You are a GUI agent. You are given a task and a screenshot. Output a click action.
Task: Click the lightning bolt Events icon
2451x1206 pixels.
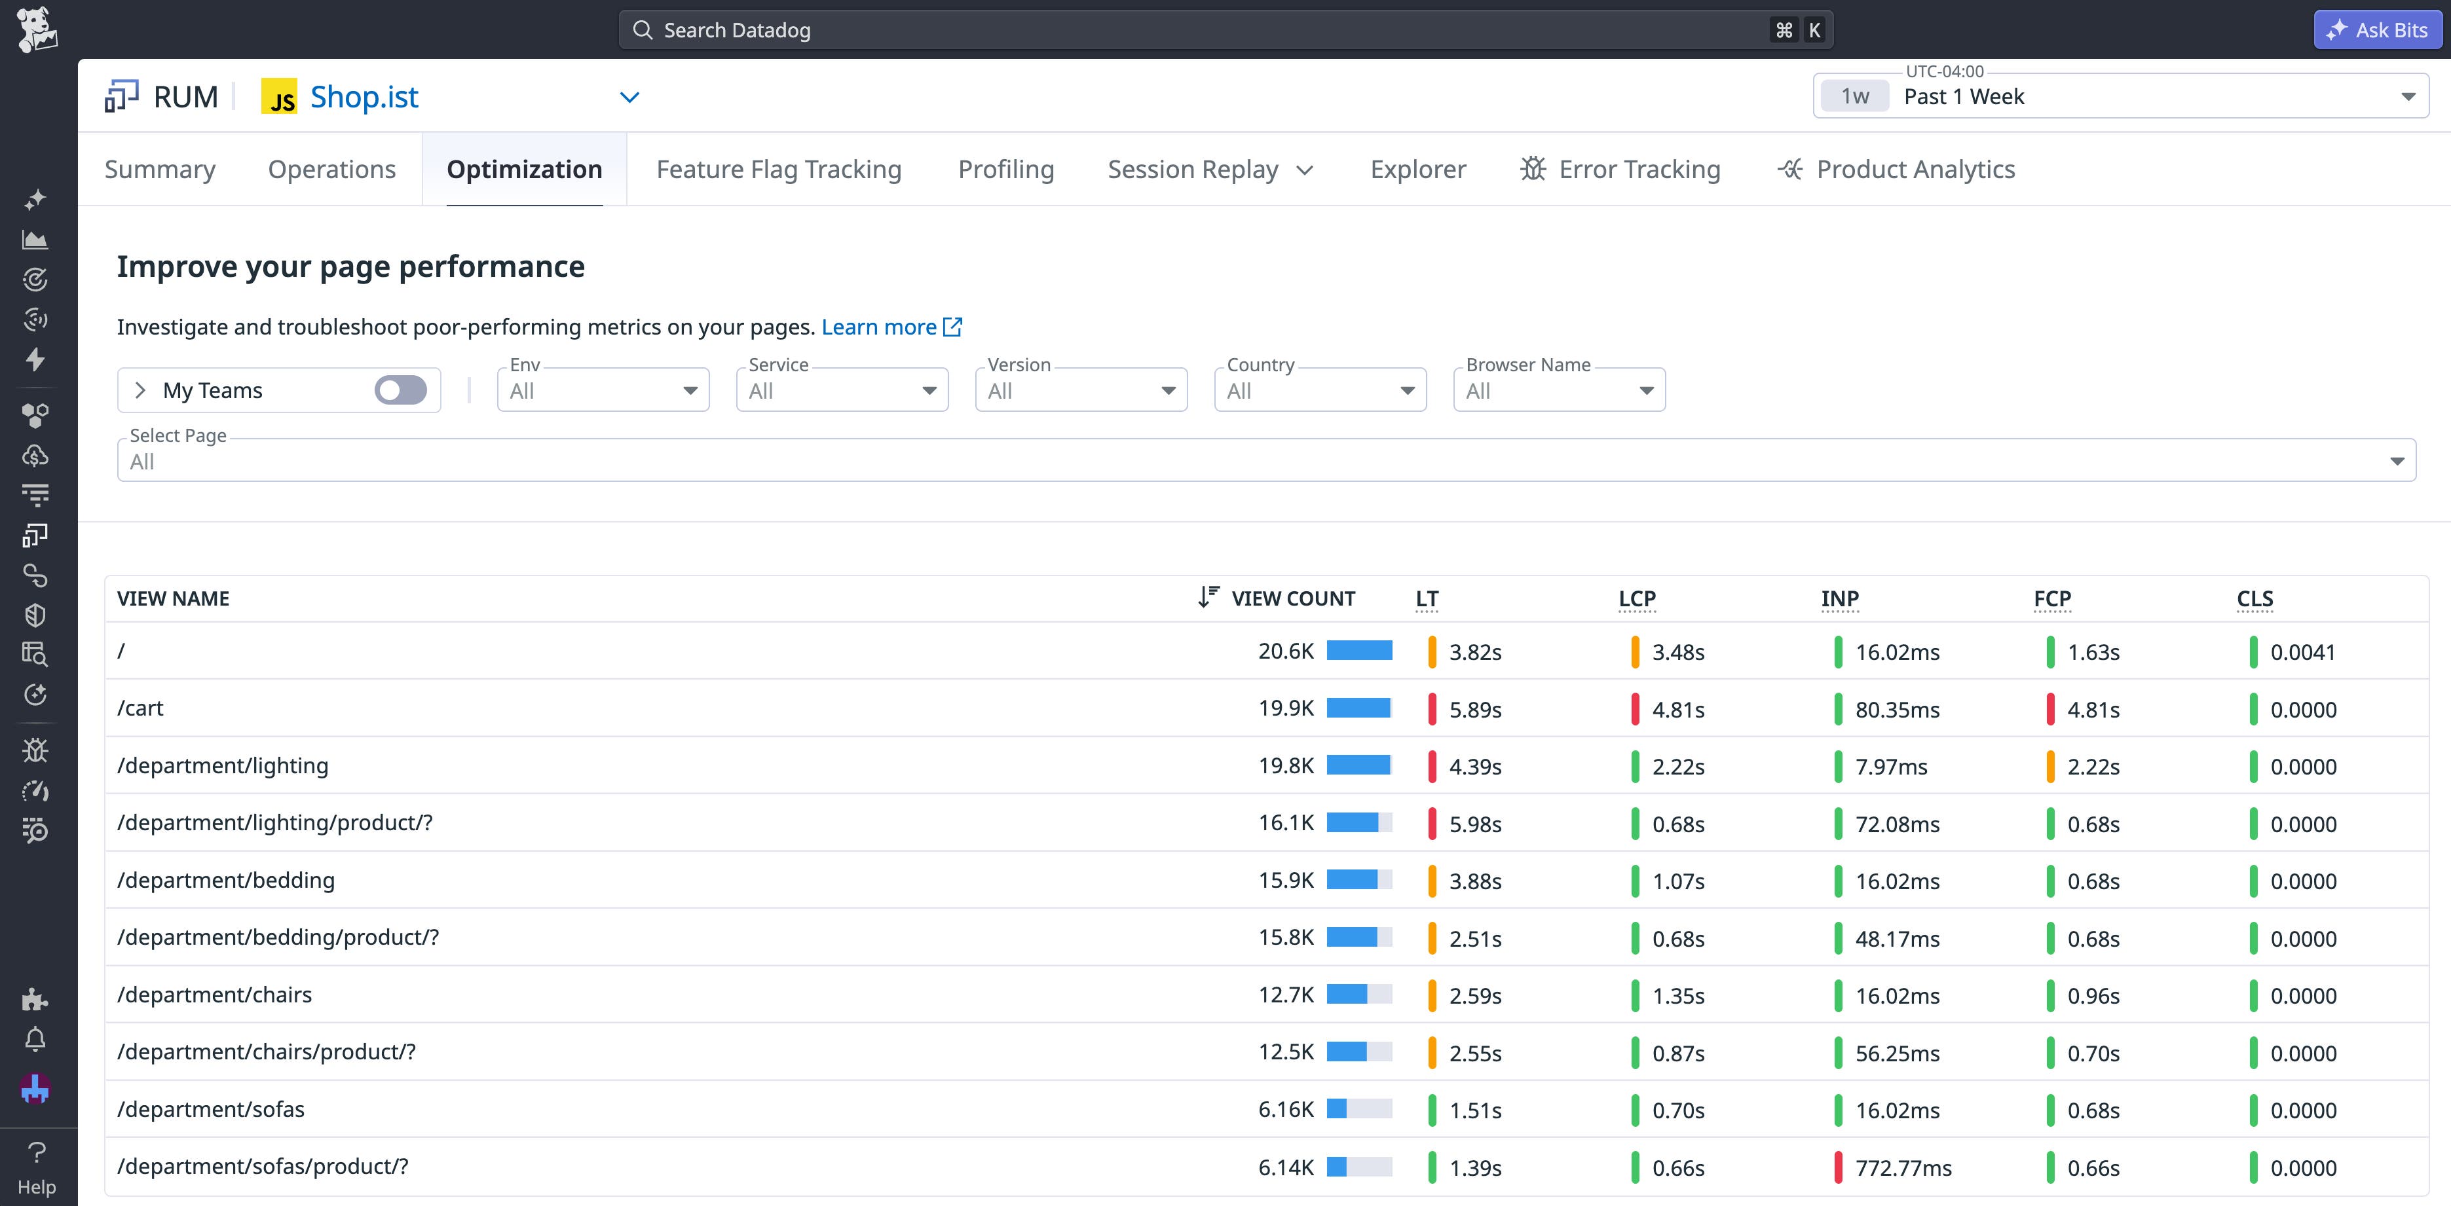coord(35,361)
